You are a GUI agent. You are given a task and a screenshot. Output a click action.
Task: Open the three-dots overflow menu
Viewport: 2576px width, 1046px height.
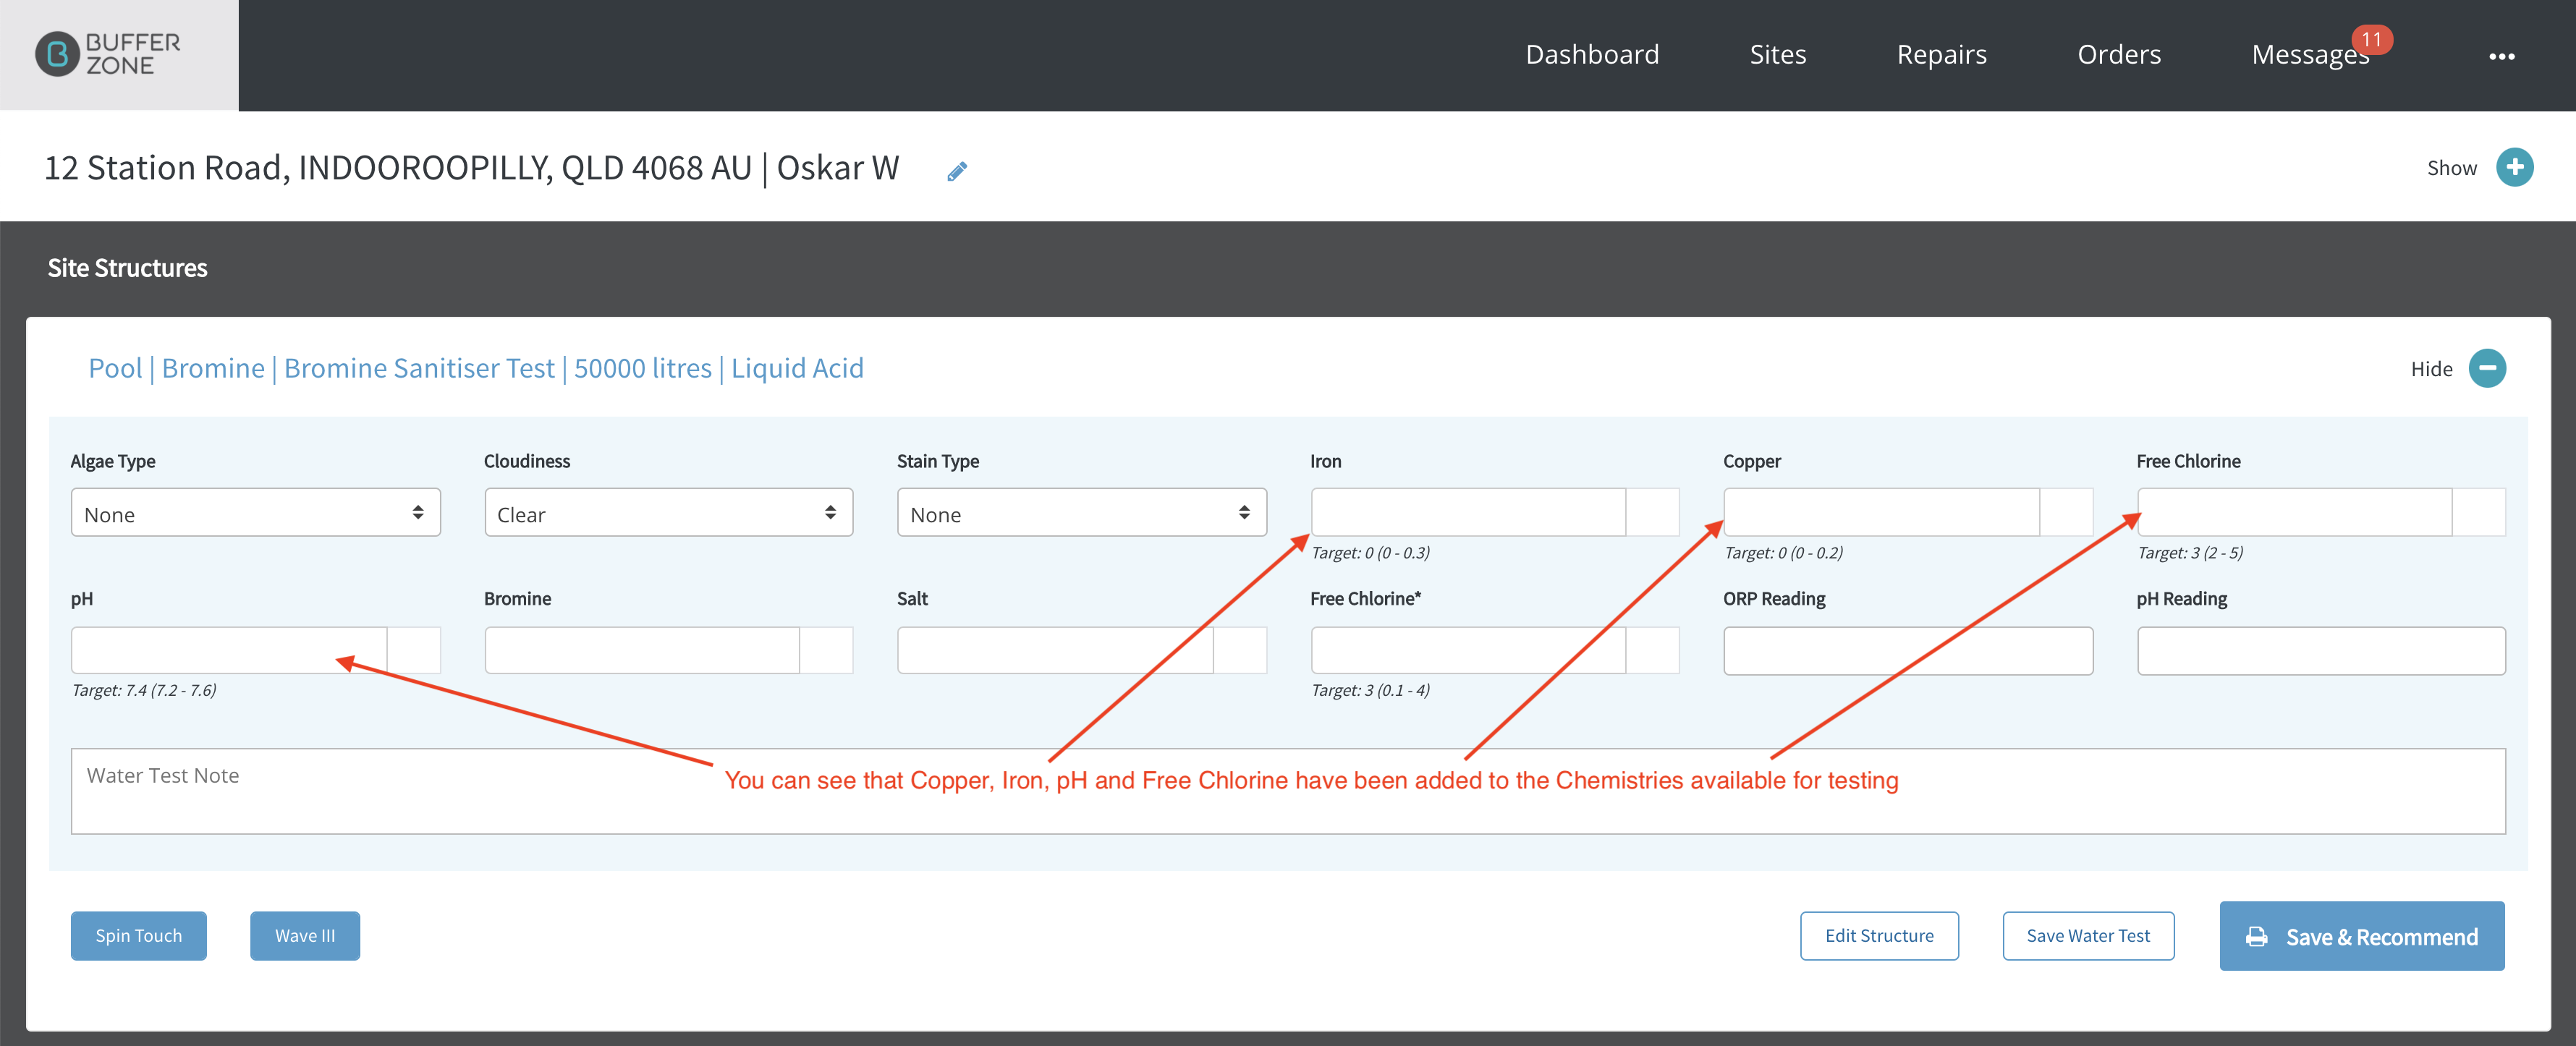tap(2502, 56)
